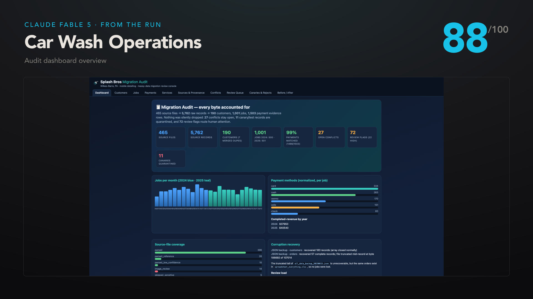The image size is (533, 299).
Task: Click the parsed coverage green bar
Action: [x=200, y=253]
